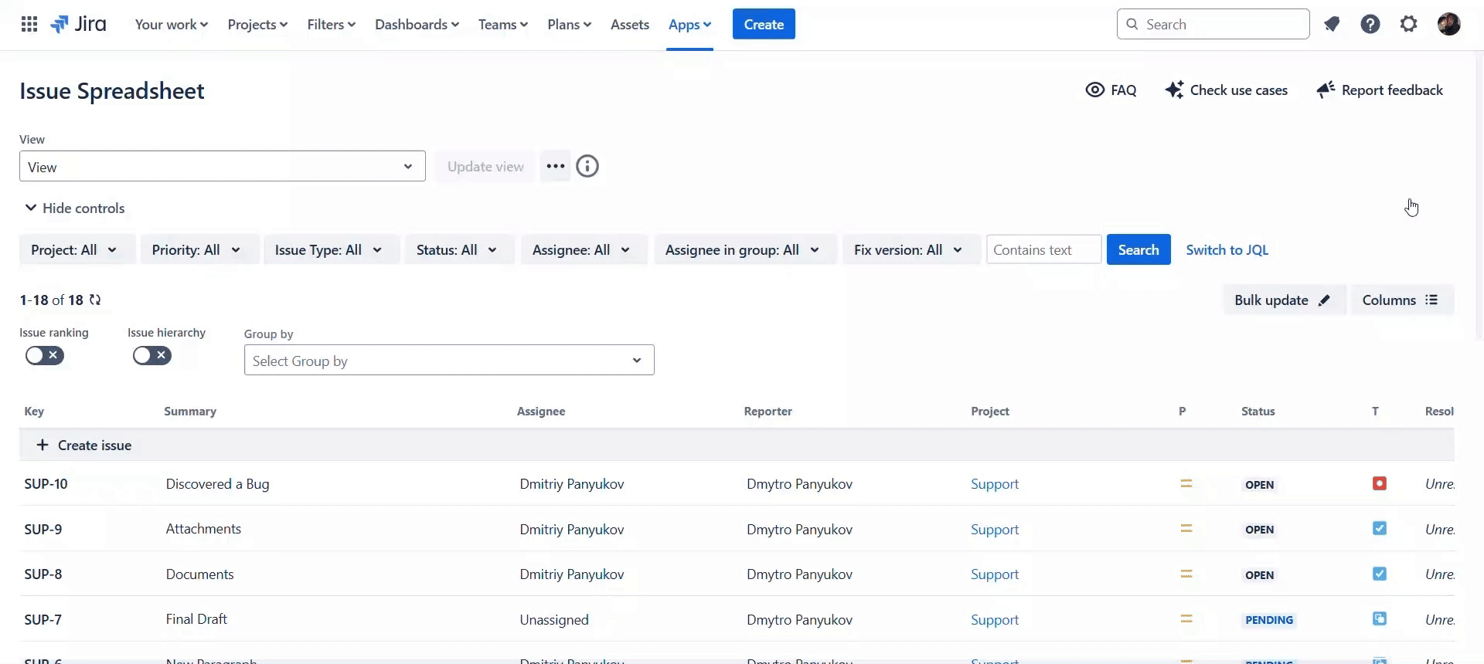The height and width of the screenshot is (664, 1484).
Task: Open the View dropdown
Action: point(222,167)
